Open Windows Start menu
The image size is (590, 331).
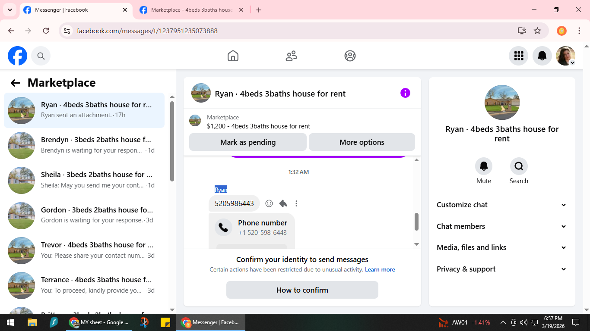click(10, 322)
